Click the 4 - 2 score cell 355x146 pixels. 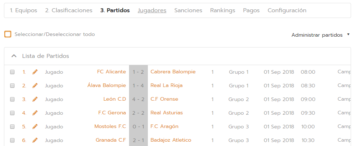138,99
